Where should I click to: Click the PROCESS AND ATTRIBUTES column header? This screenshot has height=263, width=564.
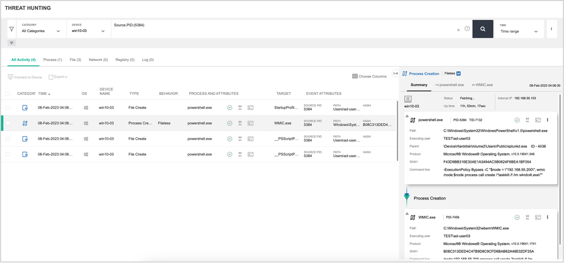coord(214,93)
